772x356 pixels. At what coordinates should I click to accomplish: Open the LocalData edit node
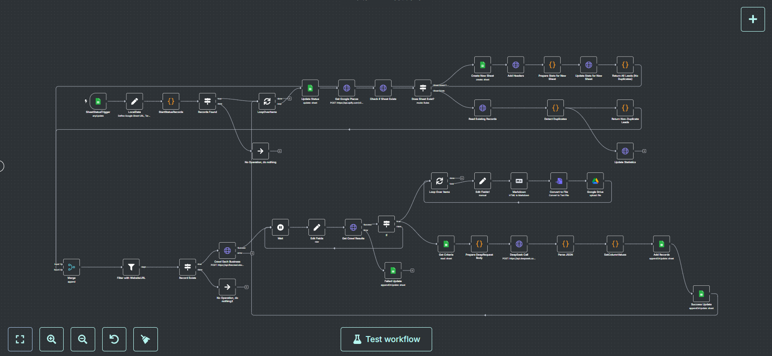(x=134, y=101)
